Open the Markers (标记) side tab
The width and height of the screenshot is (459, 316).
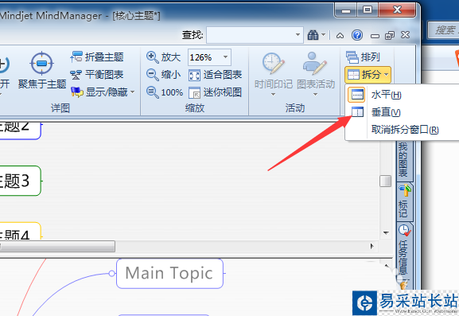pyautogui.click(x=404, y=202)
